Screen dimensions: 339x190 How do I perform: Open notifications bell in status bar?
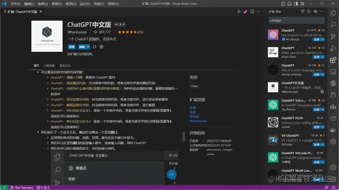(334, 187)
